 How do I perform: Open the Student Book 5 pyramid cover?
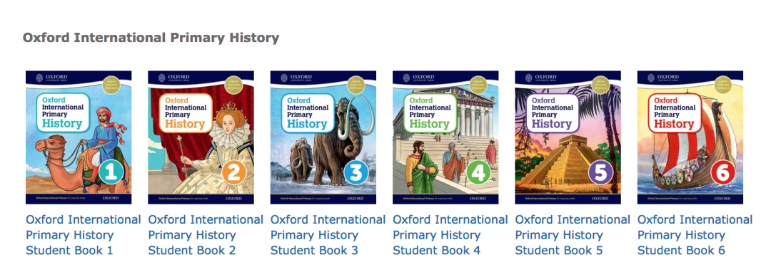[568, 137]
